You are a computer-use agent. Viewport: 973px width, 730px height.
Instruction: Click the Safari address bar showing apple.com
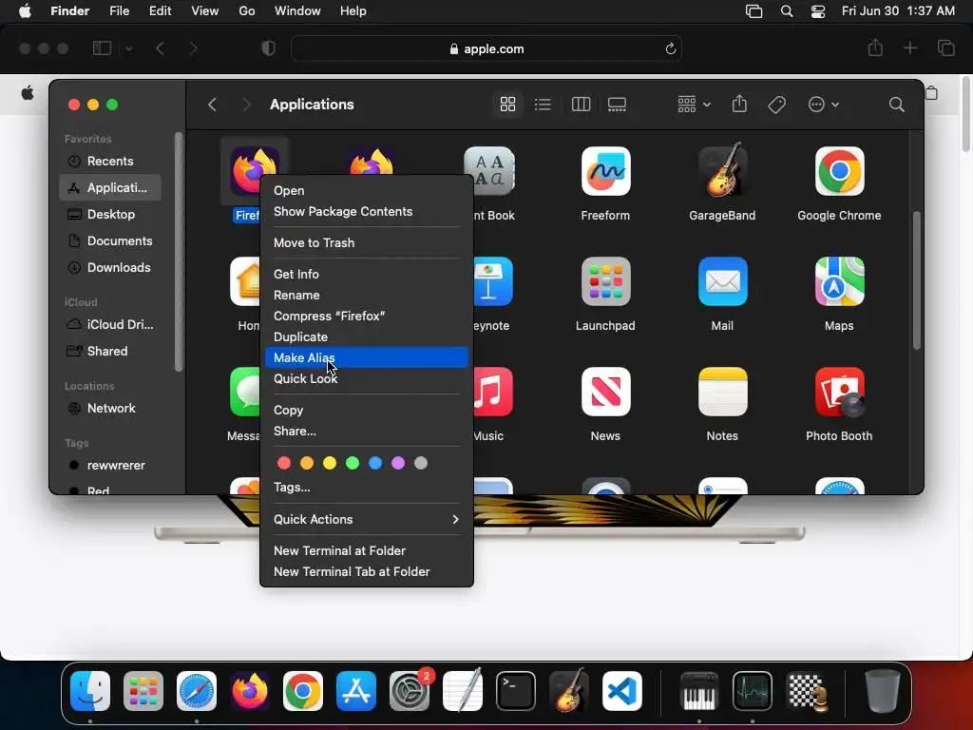(x=486, y=48)
